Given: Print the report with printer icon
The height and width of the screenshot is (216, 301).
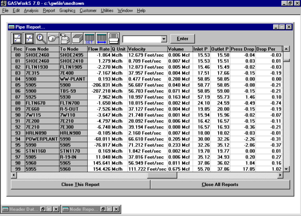Looking at the screenshot, I should point(113,38).
